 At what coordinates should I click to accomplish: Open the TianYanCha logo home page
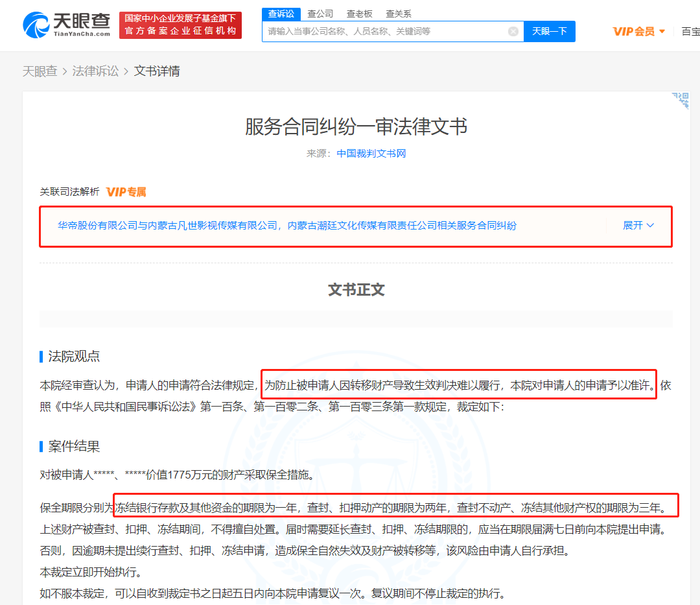click(67, 25)
